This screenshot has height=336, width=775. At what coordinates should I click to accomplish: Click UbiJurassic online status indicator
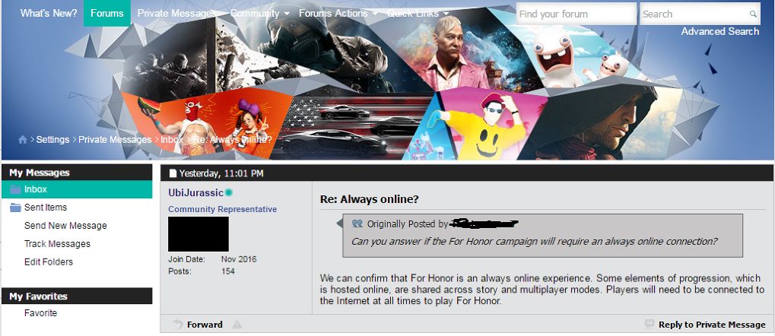click(x=229, y=193)
